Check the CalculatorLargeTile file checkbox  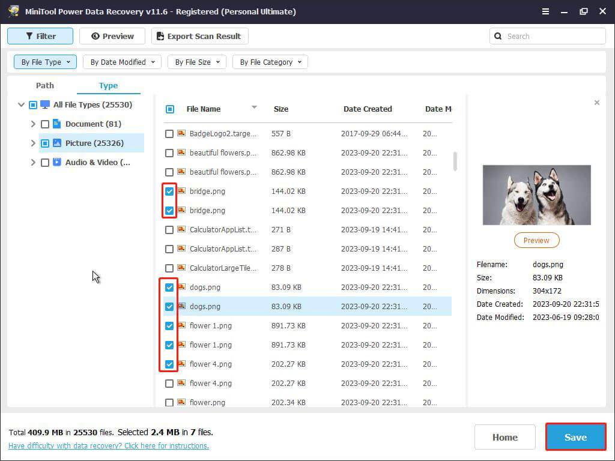click(x=169, y=268)
